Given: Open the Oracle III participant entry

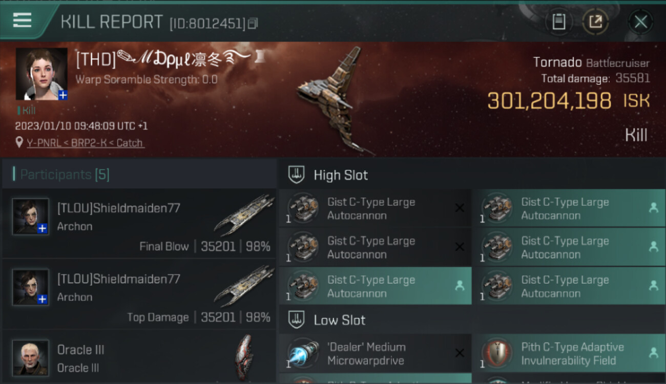Looking at the screenshot, I should (x=139, y=357).
